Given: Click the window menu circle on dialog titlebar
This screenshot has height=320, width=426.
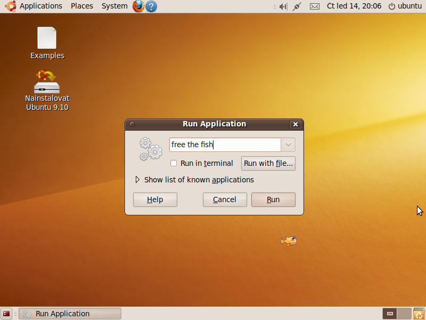Looking at the screenshot, I should 133,124.
